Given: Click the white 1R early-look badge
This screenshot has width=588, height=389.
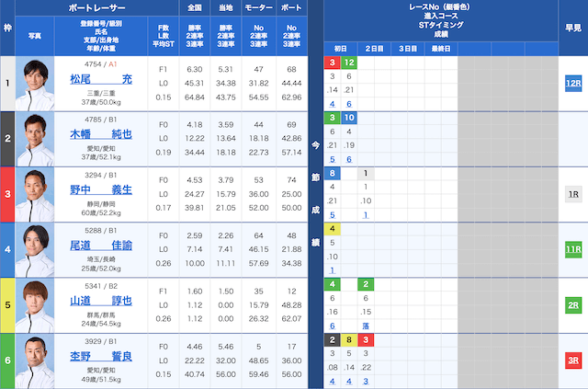Looking at the screenshot, I should 573,194.
